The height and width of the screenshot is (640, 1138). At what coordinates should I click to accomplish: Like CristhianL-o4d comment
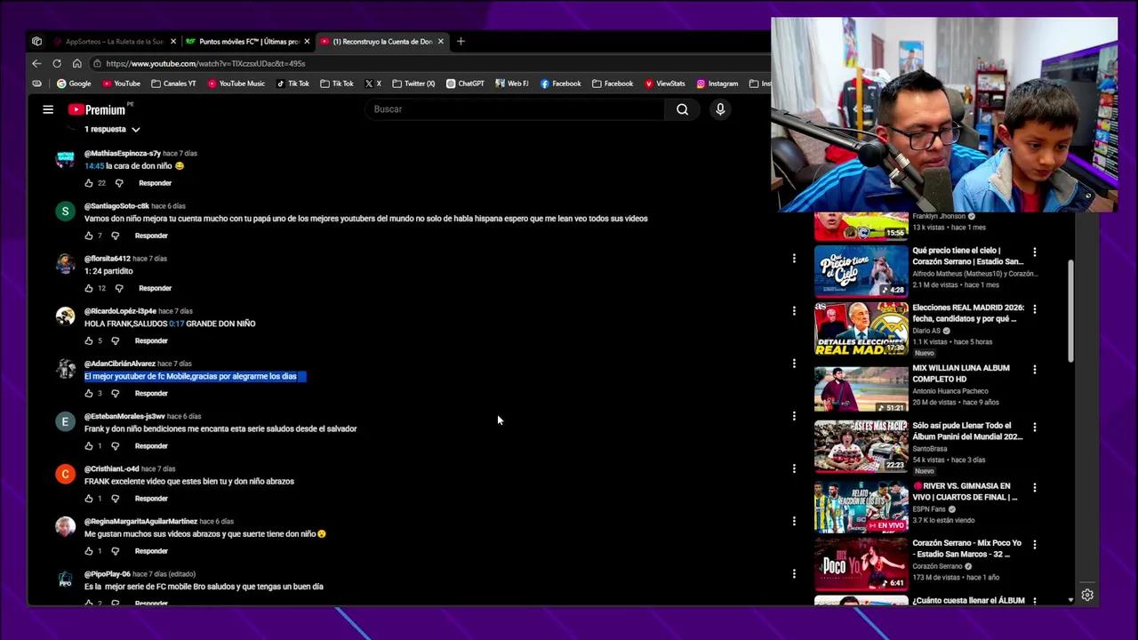[x=89, y=498]
